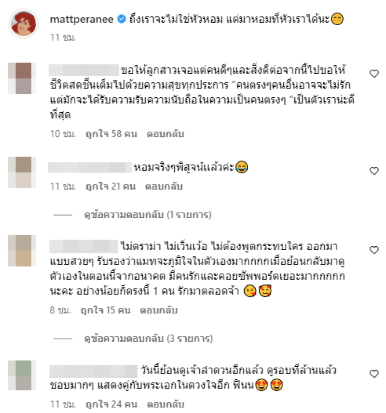
Task: Open mattperanee profile picture
Action: [24, 24]
